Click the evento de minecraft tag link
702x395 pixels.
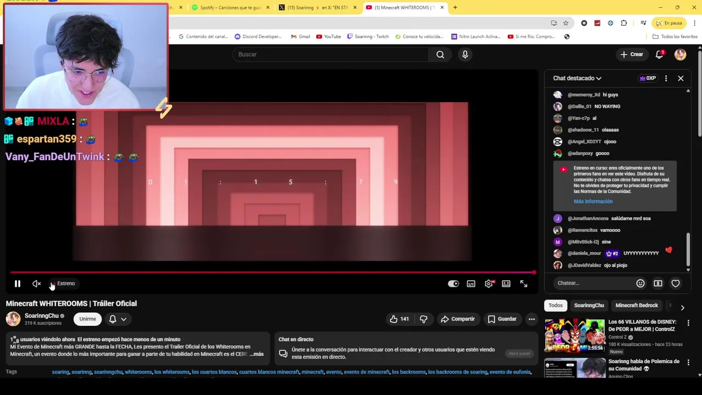pos(366,372)
